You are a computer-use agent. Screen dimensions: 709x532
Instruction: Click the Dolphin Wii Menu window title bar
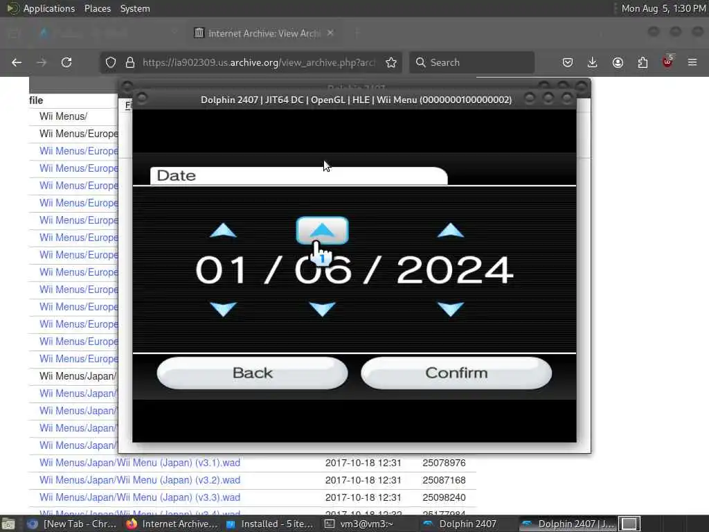point(356,100)
